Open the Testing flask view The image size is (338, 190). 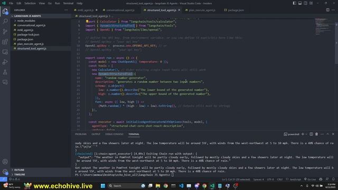[x=5, y=72]
